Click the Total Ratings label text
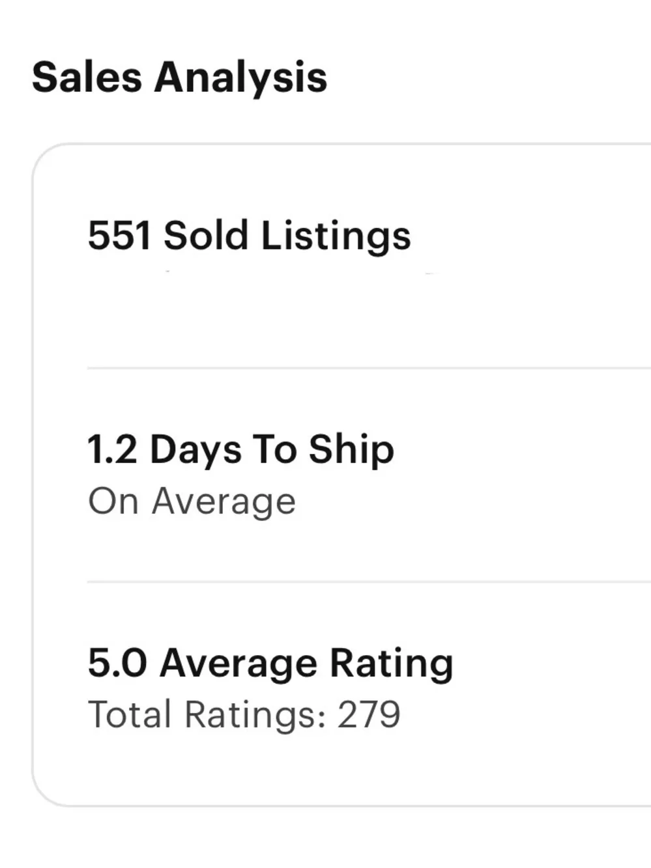The height and width of the screenshot is (868, 651). pos(207,715)
